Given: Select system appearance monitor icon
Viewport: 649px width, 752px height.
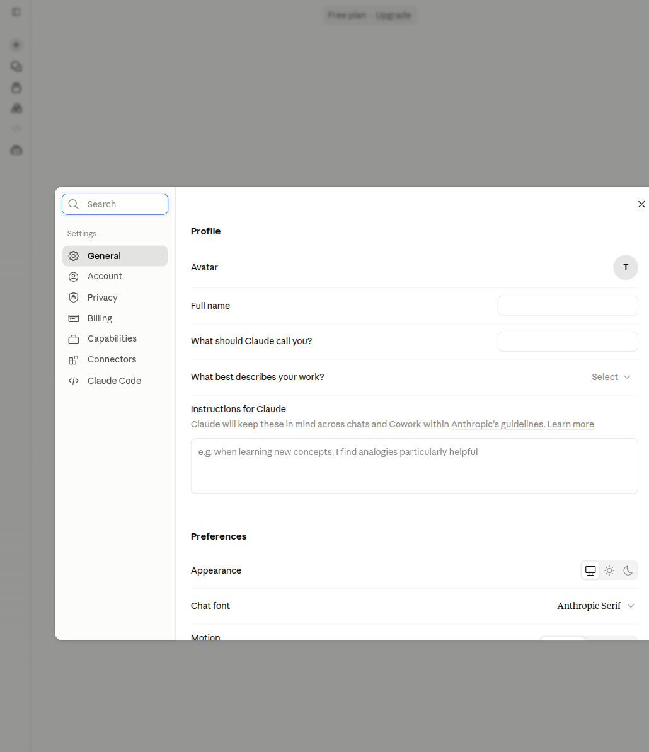Looking at the screenshot, I should 590,570.
